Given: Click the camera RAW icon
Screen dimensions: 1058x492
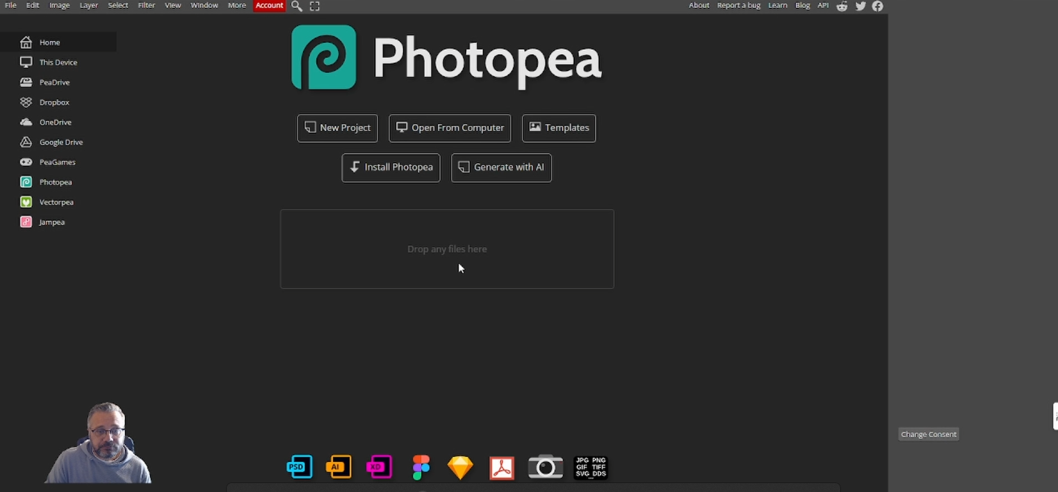Looking at the screenshot, I should (x=546, y=467).
